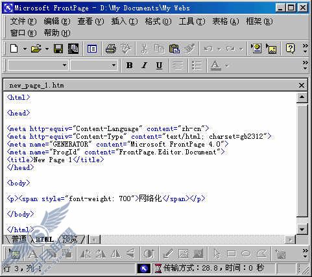
Task: Print the page using the printer icon
Action: pos(111,49)
